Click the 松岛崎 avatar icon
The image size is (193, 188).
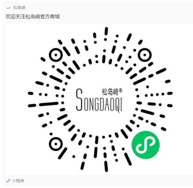click(x=9, y=8)
